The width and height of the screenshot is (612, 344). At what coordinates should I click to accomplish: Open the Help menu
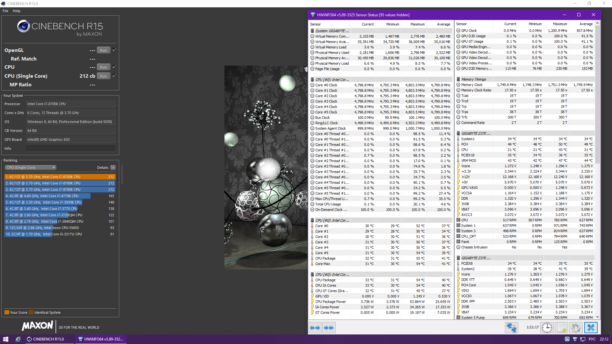click(x=17, y=11)
